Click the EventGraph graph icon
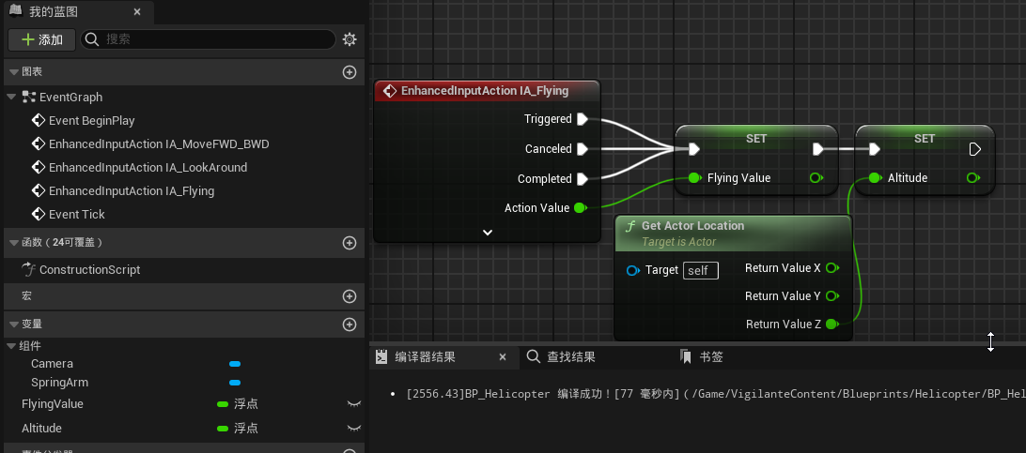 tap(28, 98)
